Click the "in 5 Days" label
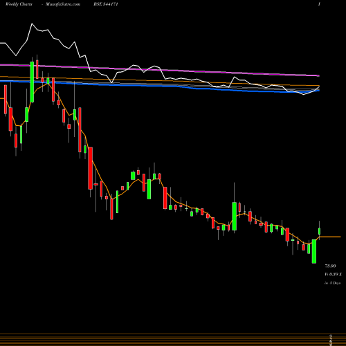The height and width of the screenshot is (346, 346). tap(332, 283)
